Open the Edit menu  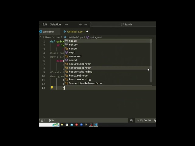point(45,24)
